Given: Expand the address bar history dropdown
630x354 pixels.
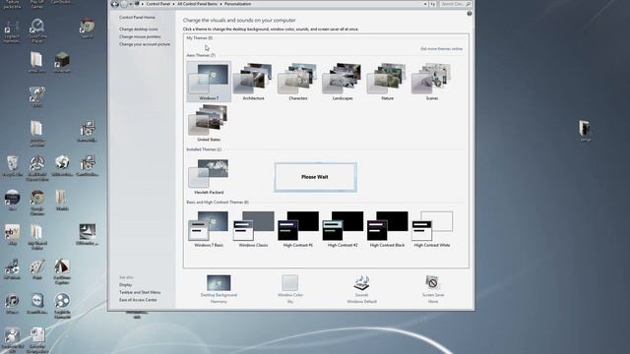Looking at the screenshot, I should 425,4.
